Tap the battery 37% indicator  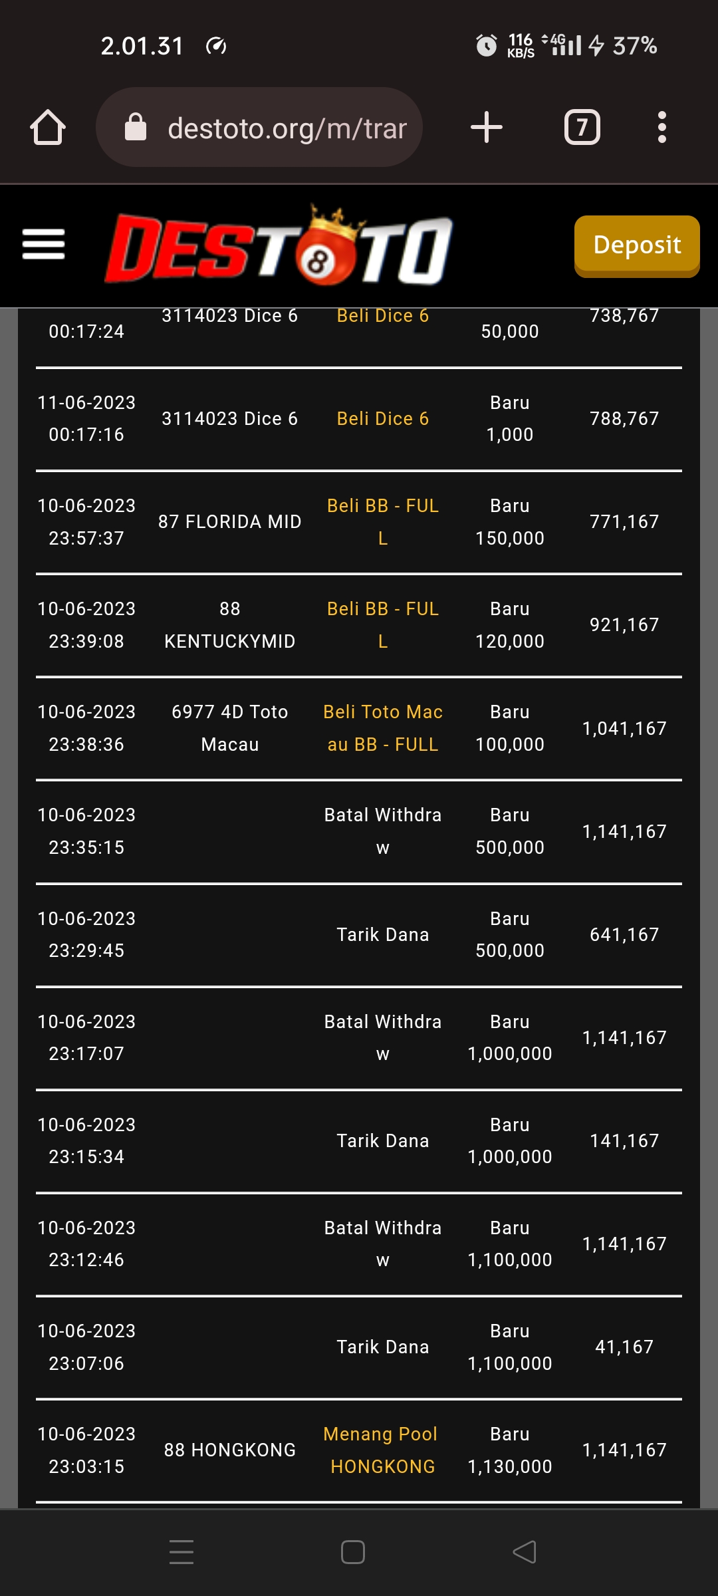(625, 46)
